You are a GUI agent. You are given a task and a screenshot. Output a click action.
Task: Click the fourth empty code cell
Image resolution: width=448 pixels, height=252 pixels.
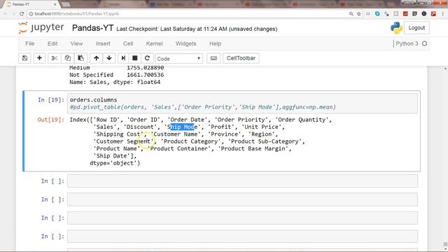point(242,237)
